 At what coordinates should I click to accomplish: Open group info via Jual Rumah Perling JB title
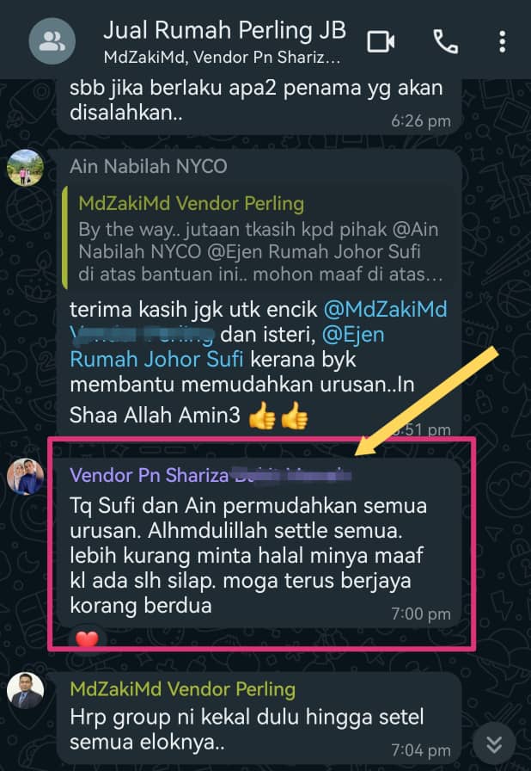click(x=224, y=30)
